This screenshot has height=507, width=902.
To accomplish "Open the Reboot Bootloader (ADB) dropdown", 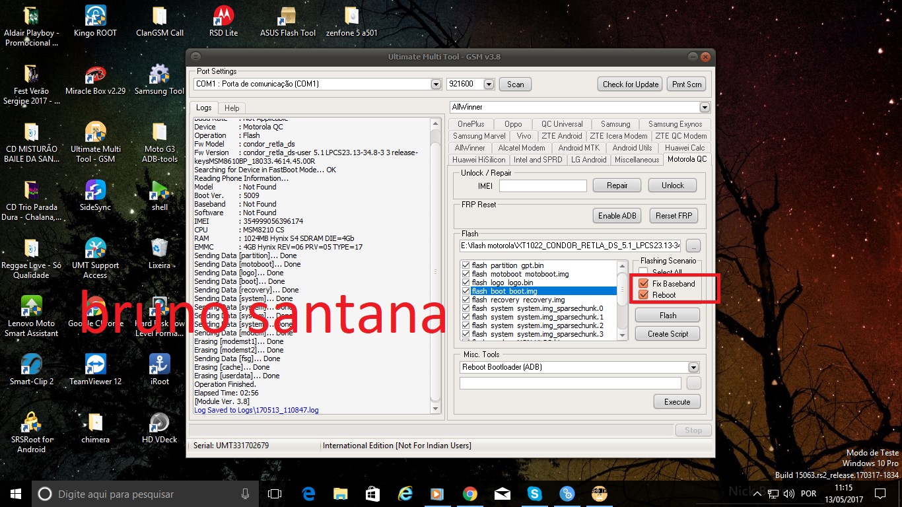I will point(693,367).
